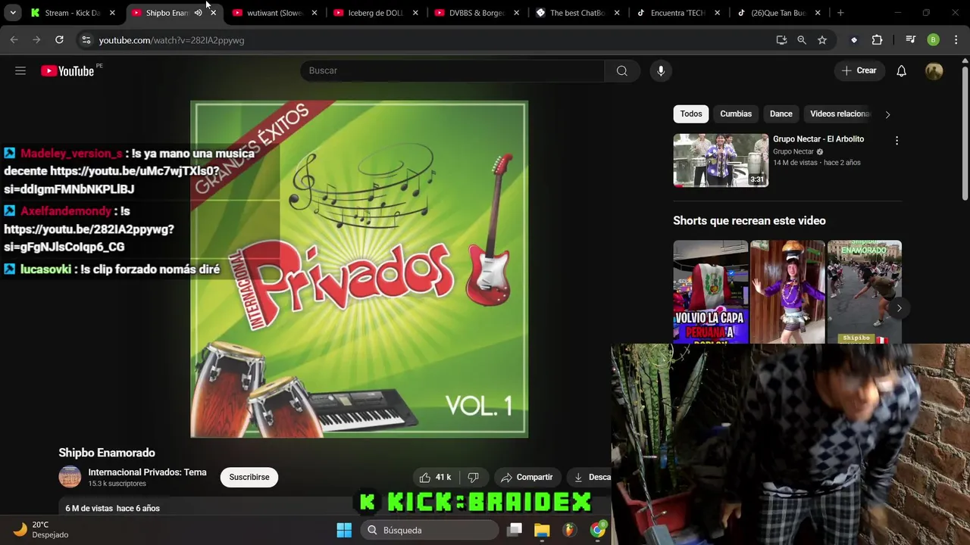The height and width of the screenshot is (545, 970).
Task: Open Chrome from the taskbar
Action: point(598,530)
